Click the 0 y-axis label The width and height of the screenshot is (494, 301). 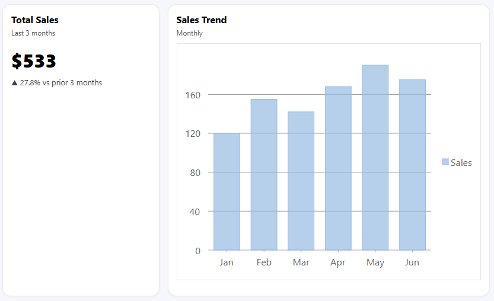pos(198,251)
